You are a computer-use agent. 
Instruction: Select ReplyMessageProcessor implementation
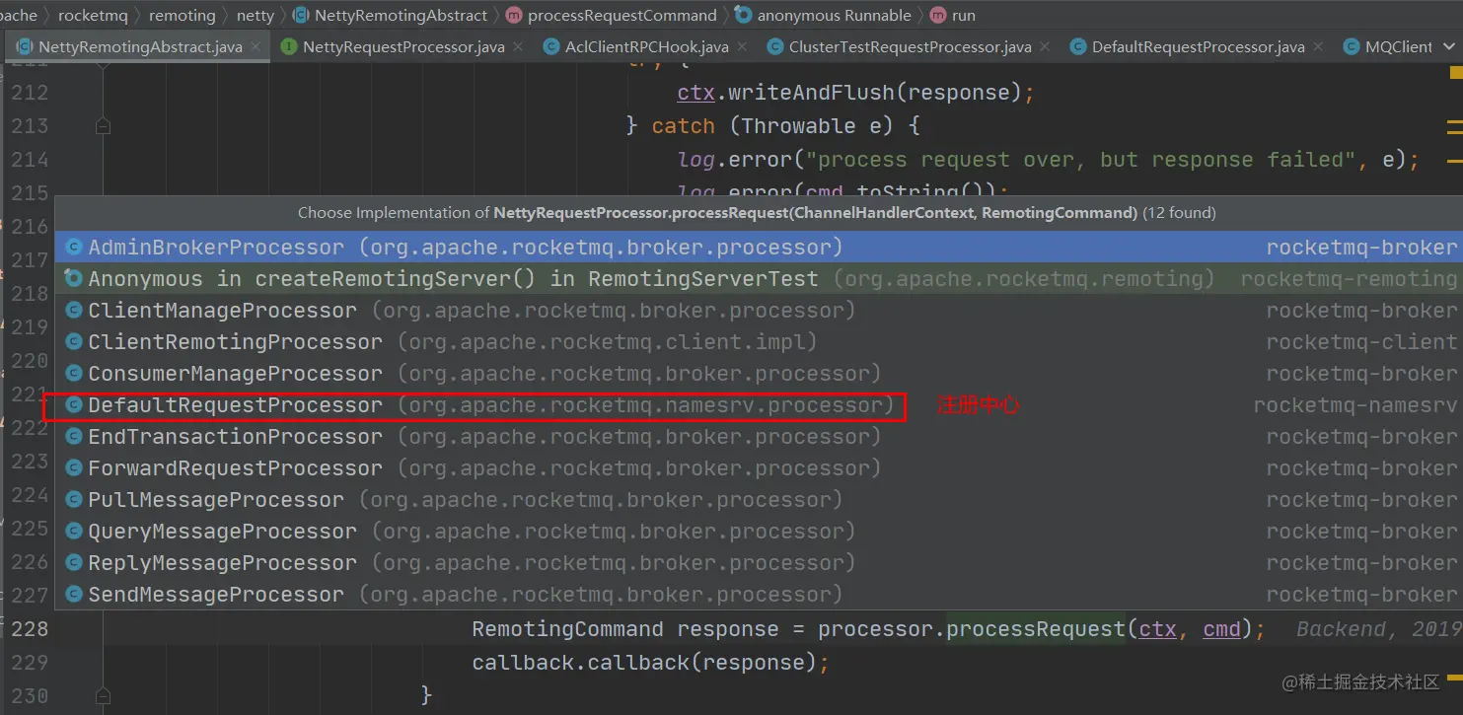pyautogui.click(x=759, y=562)
